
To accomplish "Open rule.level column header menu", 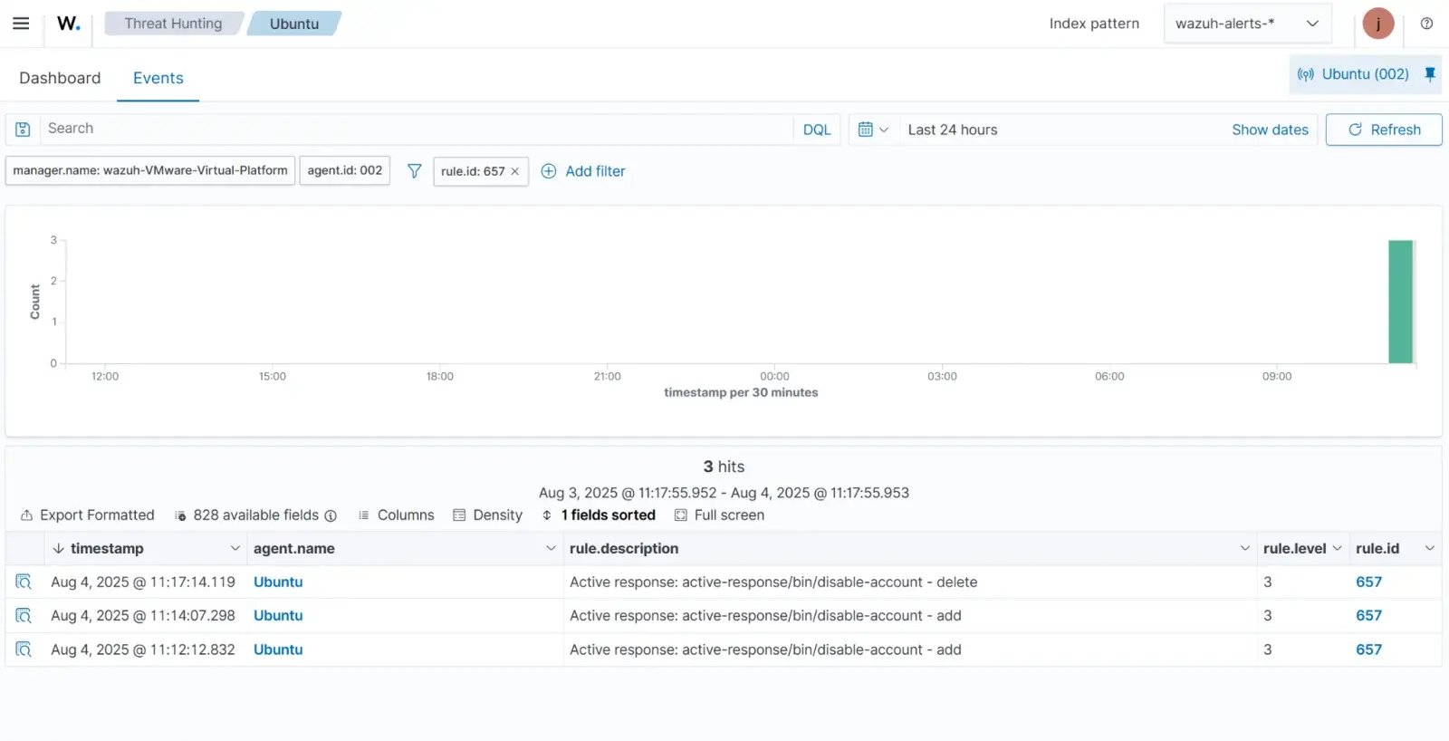I will (x=1337, y=548).
